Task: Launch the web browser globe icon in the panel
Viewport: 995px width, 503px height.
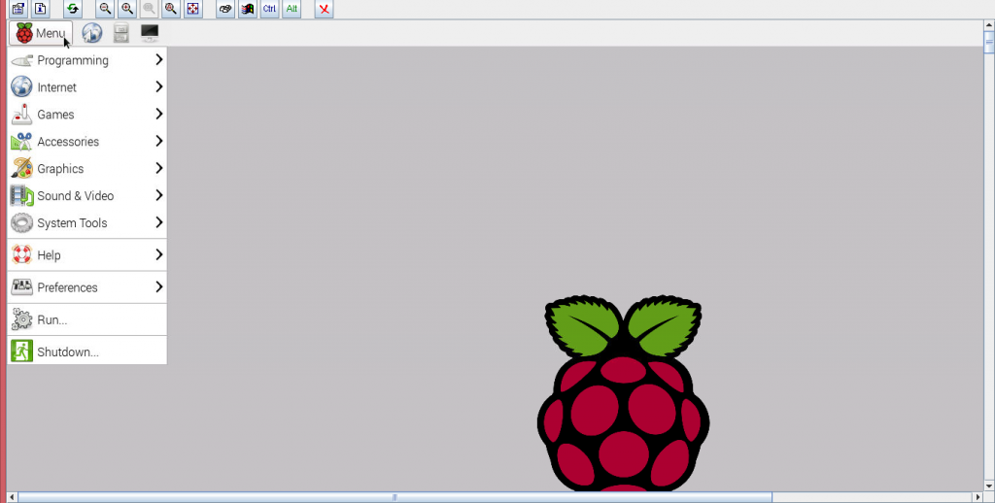Action: (92, 33)
